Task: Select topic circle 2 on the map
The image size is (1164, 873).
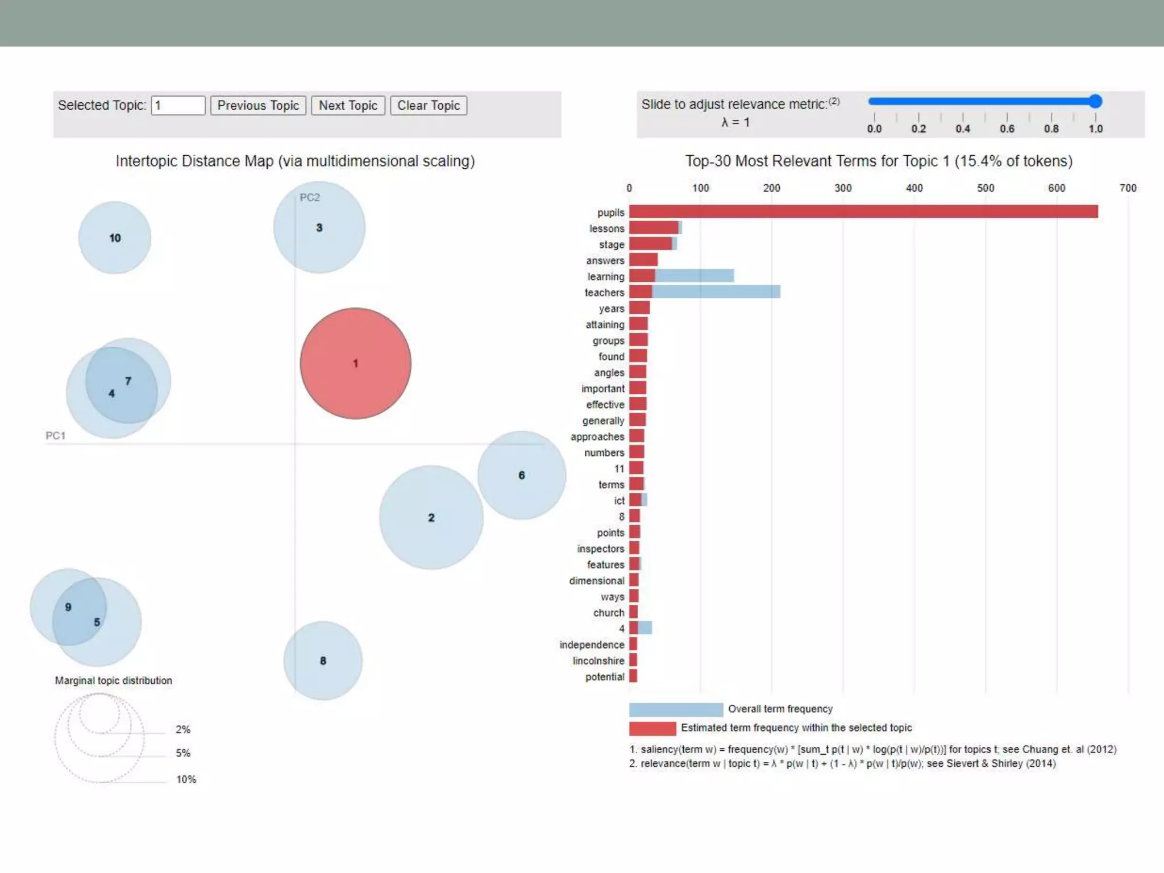Action: tap(431, 518)
